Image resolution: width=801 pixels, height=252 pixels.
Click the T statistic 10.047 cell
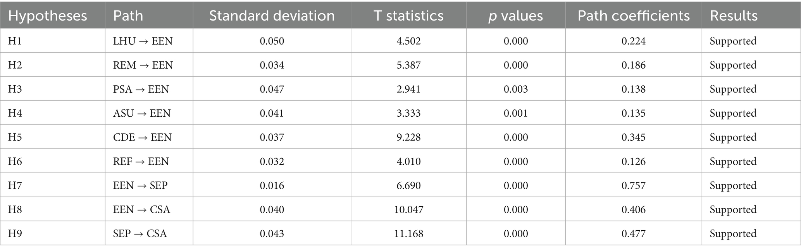[x=408, y=209]
